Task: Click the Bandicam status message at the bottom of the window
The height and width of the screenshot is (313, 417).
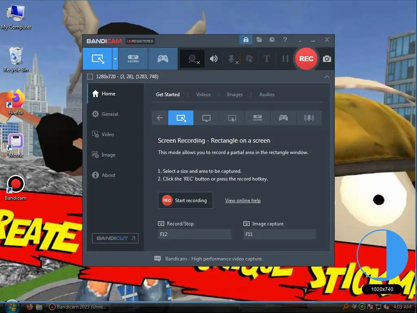Action: point(214,259)
